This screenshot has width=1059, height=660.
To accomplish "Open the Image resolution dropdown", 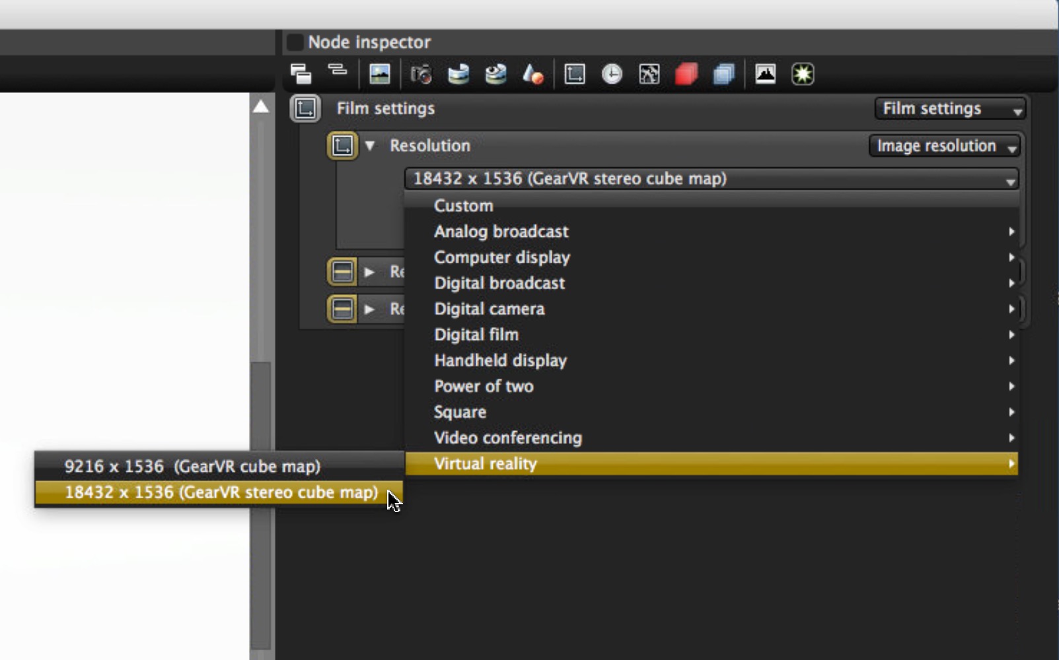I will click(x=945, y=146).
